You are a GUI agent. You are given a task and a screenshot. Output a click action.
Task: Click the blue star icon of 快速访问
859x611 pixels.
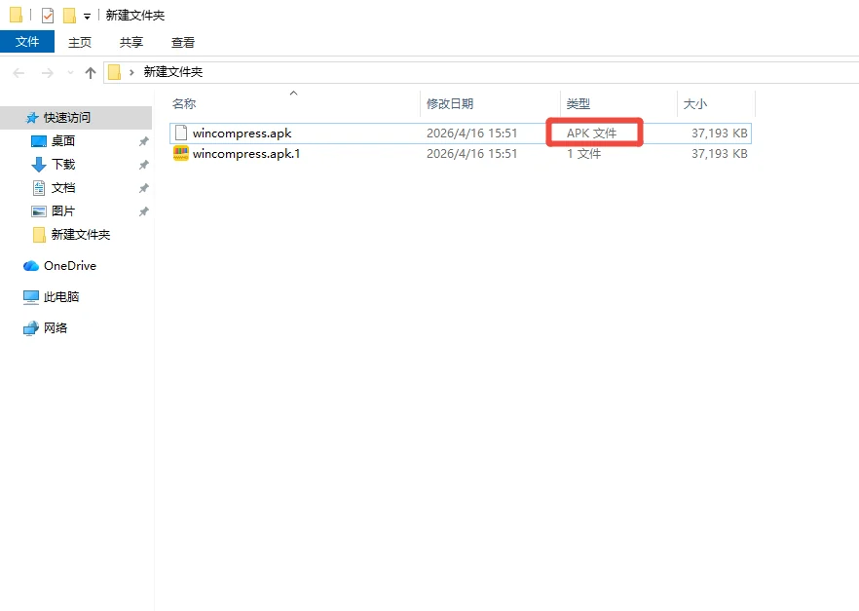pos(32,117)
